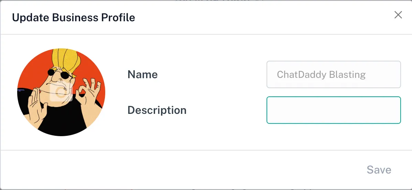Dismiss the dialog with the X icon
The width and height of the screenshot is (412, 190).
tap(398, 15)
